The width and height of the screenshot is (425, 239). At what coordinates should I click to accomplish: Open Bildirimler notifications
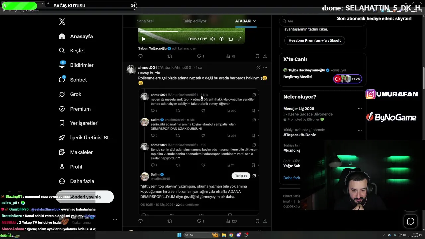pos(76,65)
